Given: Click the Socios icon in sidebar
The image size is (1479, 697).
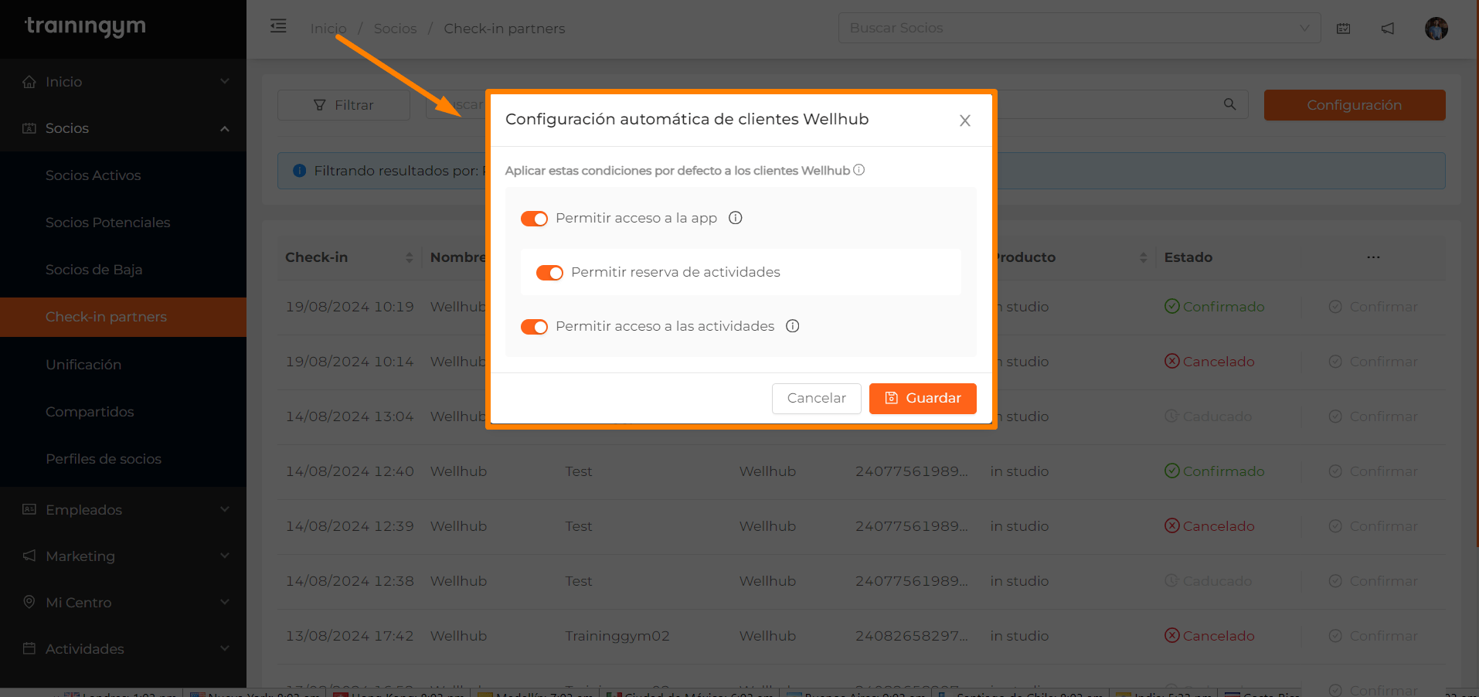Looking at the screenshot, I should [29, 128].
